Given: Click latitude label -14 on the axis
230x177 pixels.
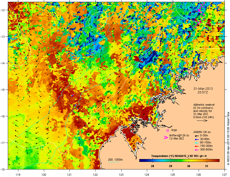Looking at the screenshot, I should click(x=3, y=63).
